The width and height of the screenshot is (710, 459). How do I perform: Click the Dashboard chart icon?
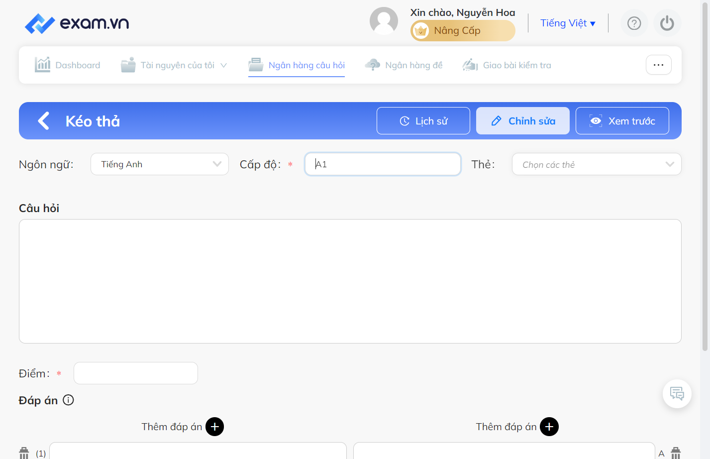[42, 64]
